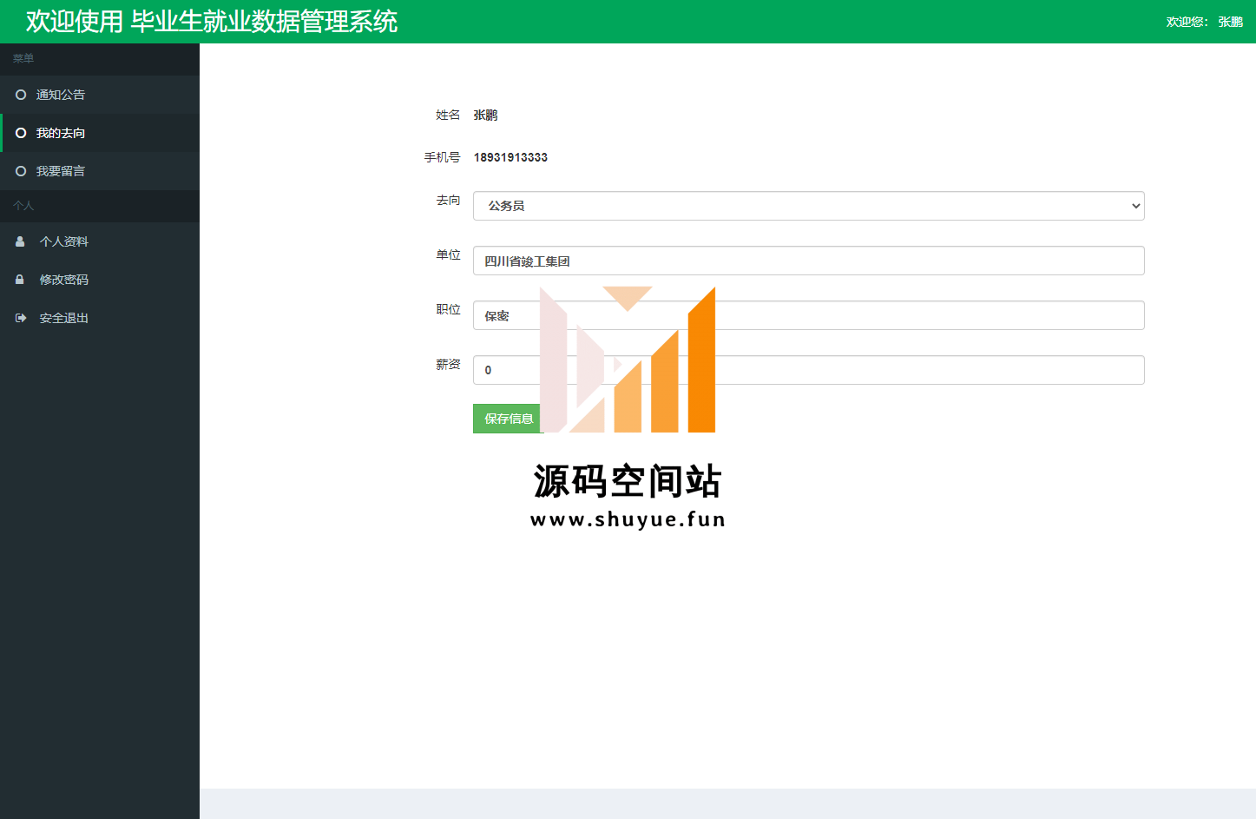Focus the 薪资 input field
1256x819 pixels.
[x=808, y=370]
